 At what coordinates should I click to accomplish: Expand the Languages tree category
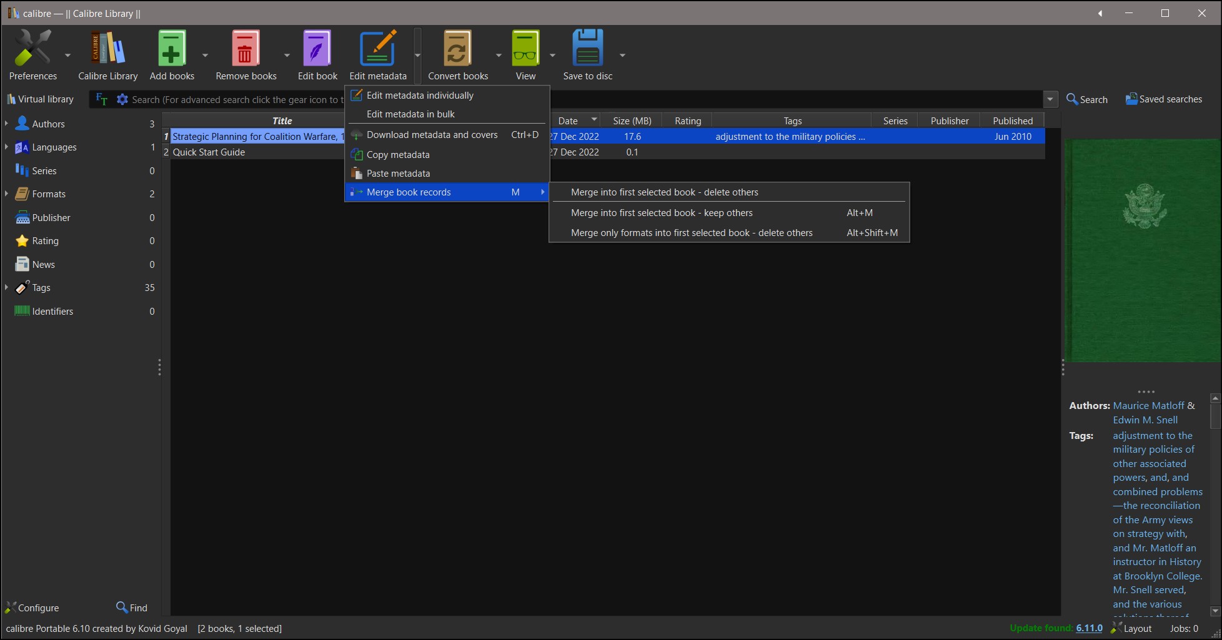[6, 147]
